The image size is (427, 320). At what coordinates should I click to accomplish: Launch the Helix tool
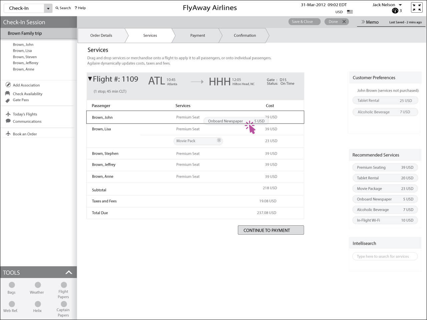[x=37, y=306]
